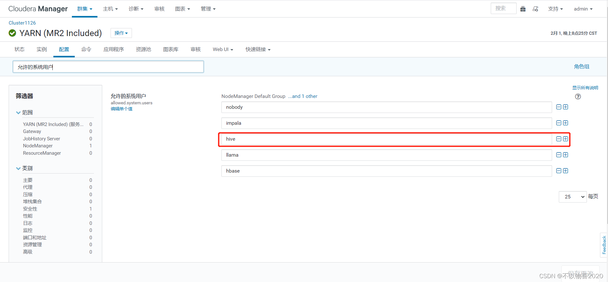Viewport: 608px width, 282px height.
Task: Open the Web UI dropdown
Action: coord(223,49)
